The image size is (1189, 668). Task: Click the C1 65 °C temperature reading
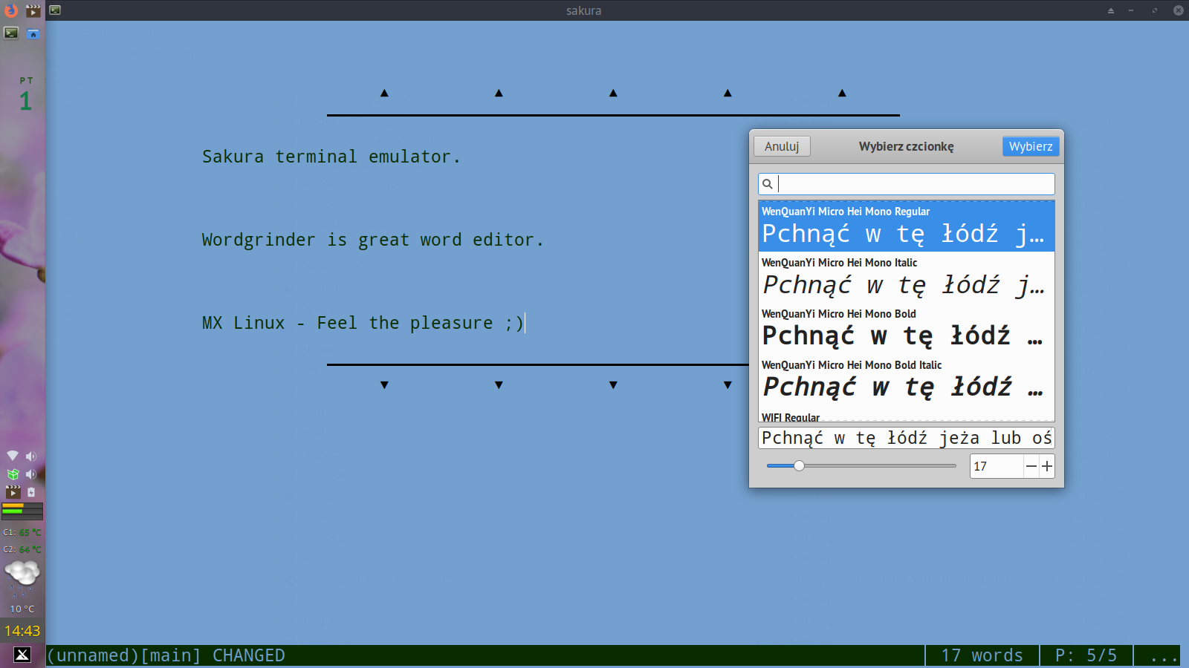[22, 532]
